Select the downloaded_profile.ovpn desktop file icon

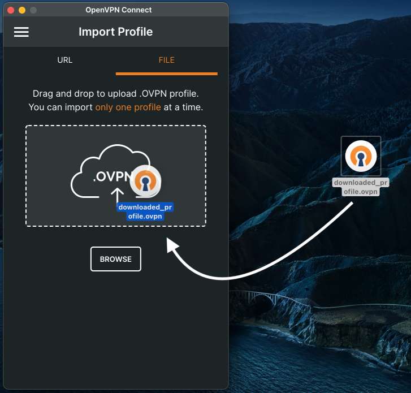tap(361, 156)
